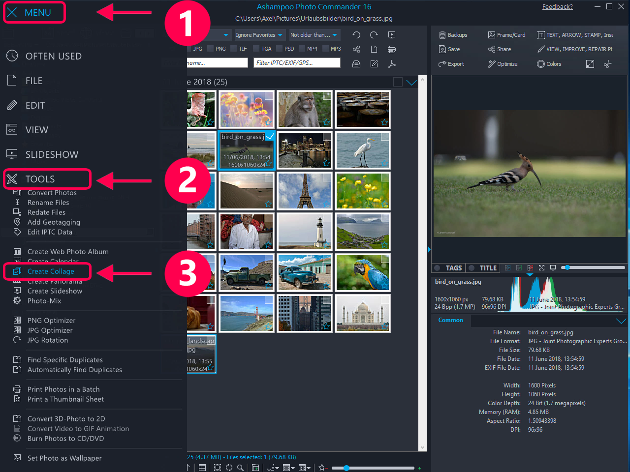Open the view layout dropdown in bottom bar

(289, 468)
